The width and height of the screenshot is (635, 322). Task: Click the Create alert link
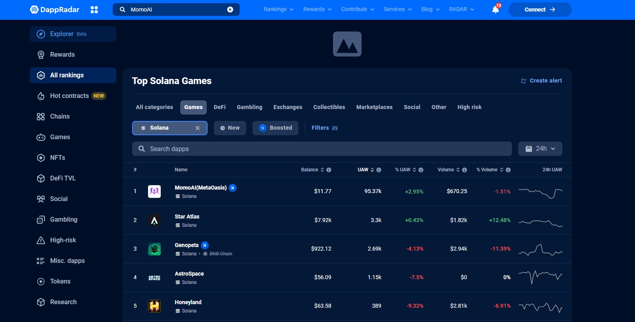click(x=541, y=81)
